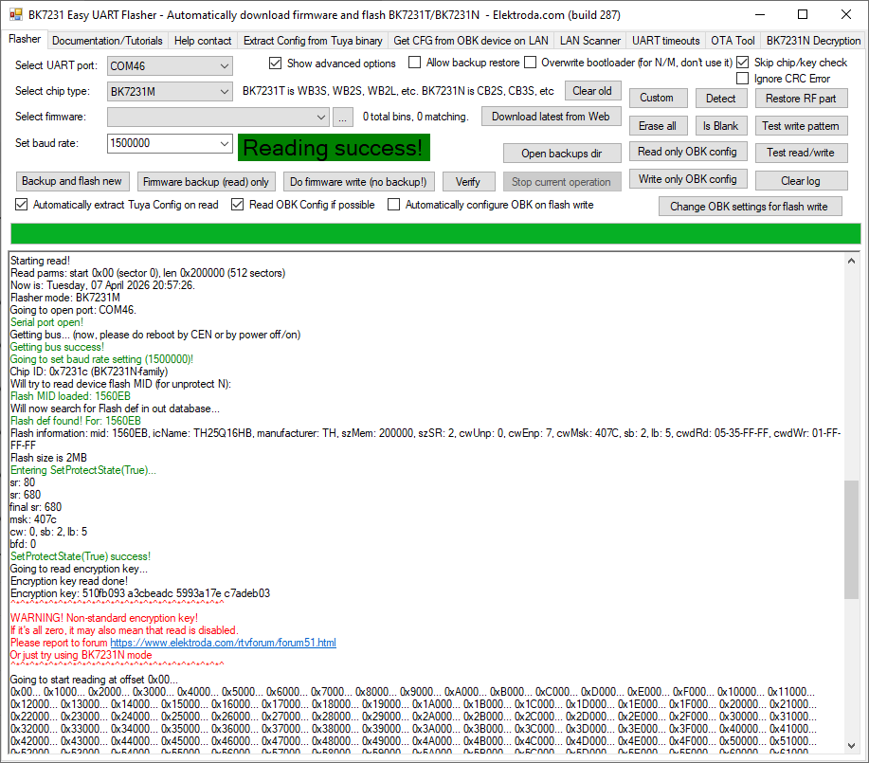Click 'Chip ID: 0x7231c' log line

89,372
